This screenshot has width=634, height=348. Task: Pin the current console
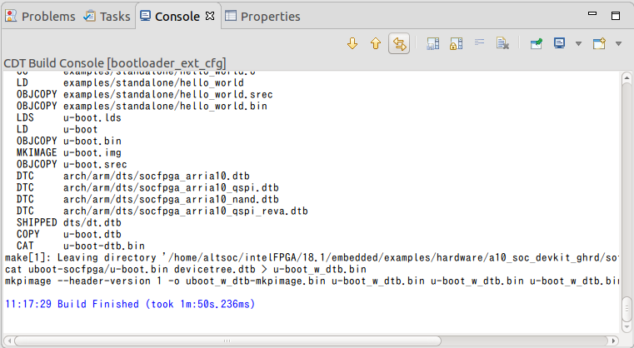[x=537, y=43]
